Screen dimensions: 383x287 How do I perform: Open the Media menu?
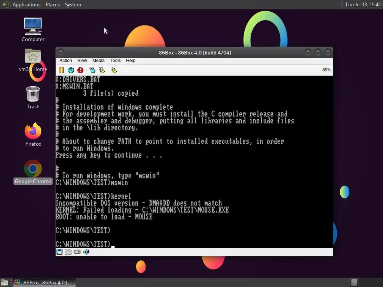[98, 61]
